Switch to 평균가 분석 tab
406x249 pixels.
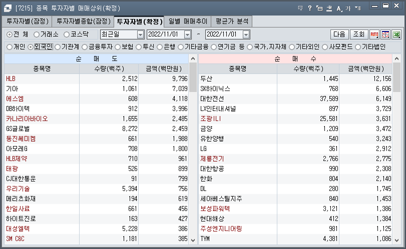pyautogui.click(x=232, y=21)
